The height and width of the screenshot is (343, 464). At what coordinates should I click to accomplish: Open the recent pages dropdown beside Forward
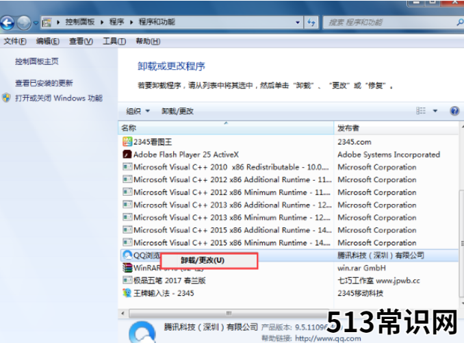coord(36,23)
